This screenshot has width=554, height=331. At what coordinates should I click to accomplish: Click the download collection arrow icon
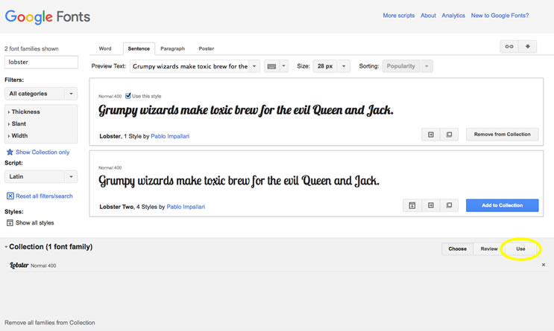[528, 46]
